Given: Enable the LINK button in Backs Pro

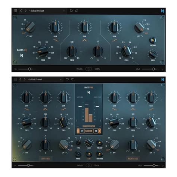Looking at the screenshot, I should click(x=89, y=154).
